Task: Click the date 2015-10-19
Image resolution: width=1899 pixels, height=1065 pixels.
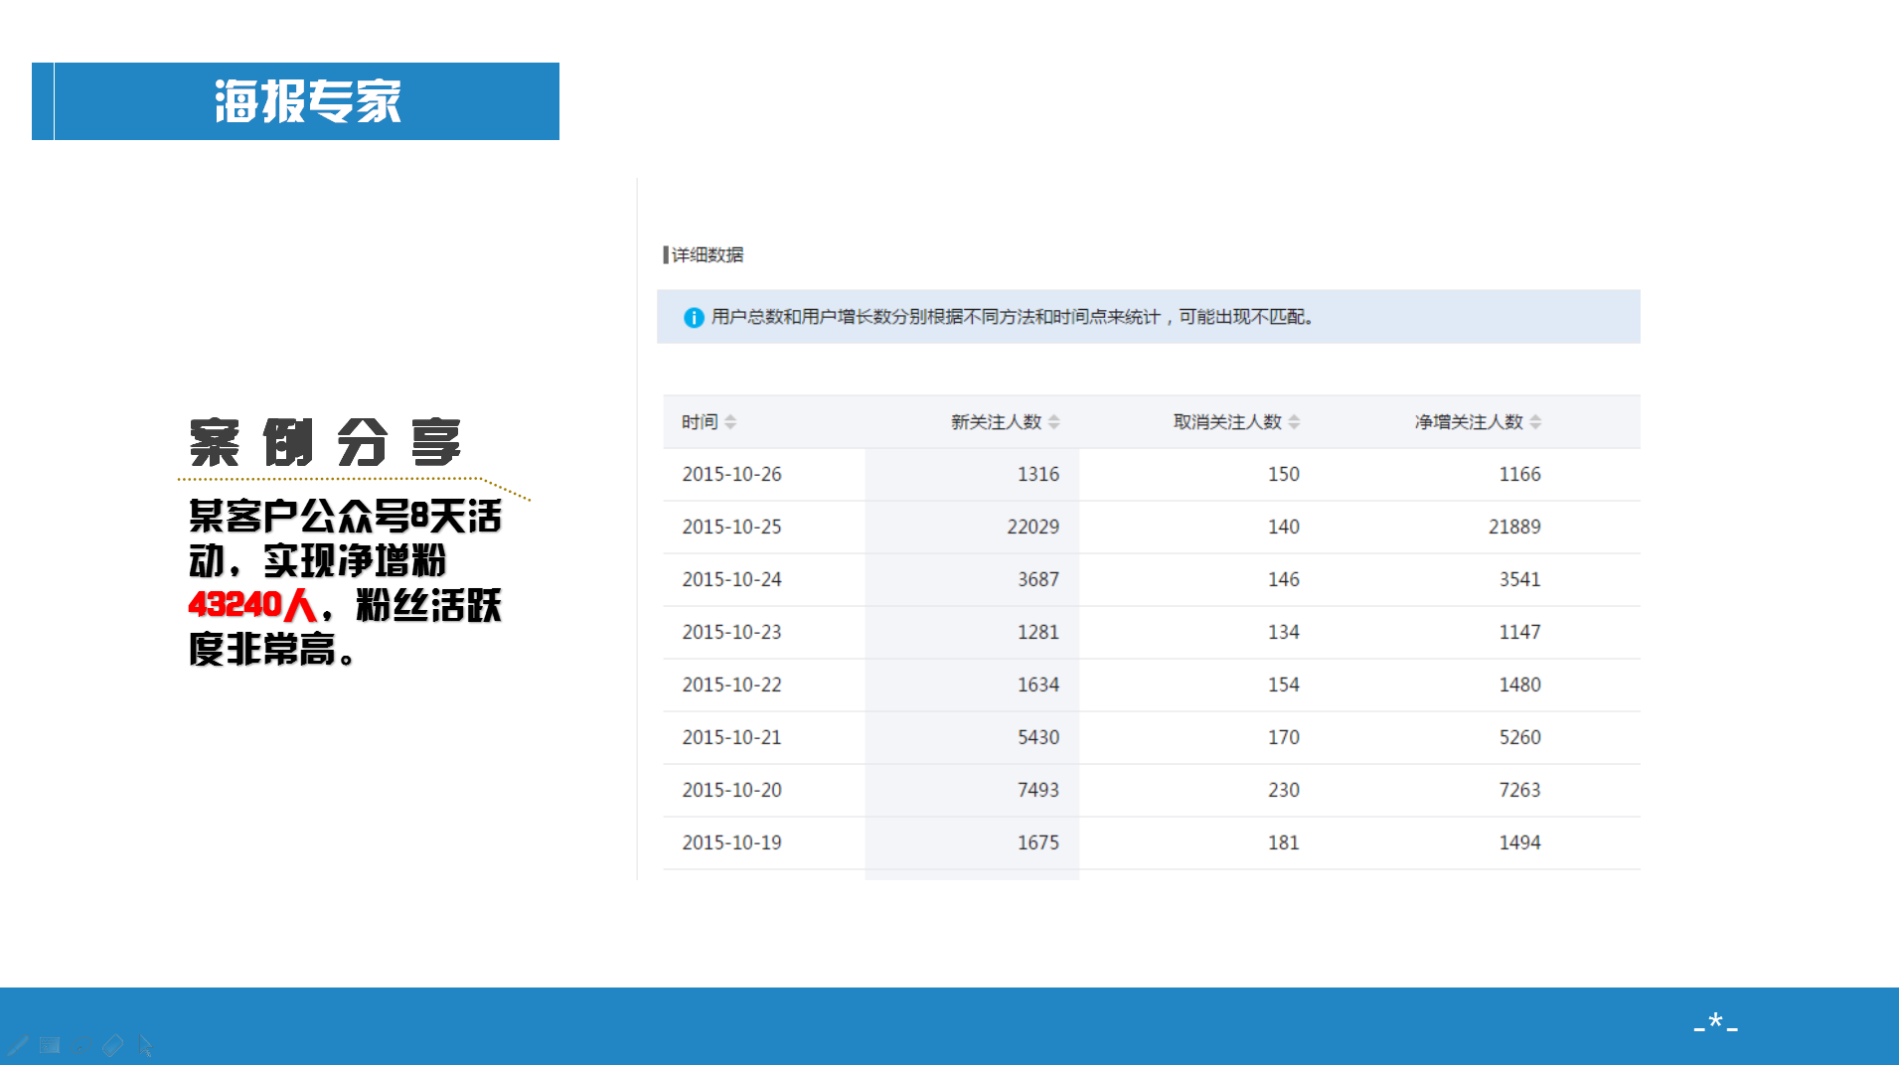Action: [731, 843]
